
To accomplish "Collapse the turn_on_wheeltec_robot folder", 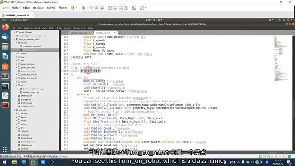I will click(14, 39).
